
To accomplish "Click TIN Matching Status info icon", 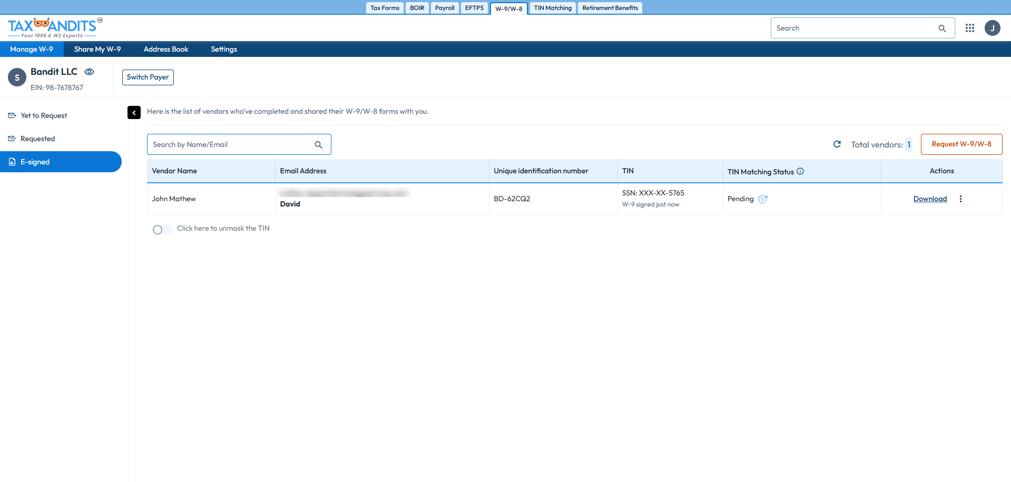I will click(800, 171).
